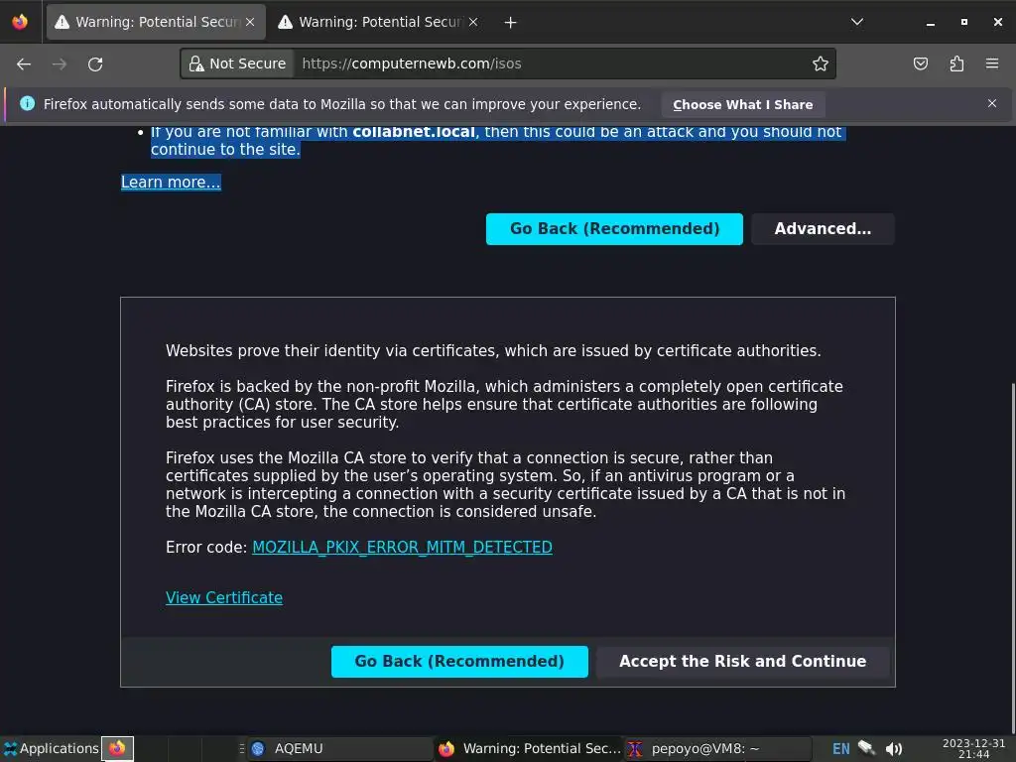Open the Firefox hamburger menu

[x=992, y=63]
